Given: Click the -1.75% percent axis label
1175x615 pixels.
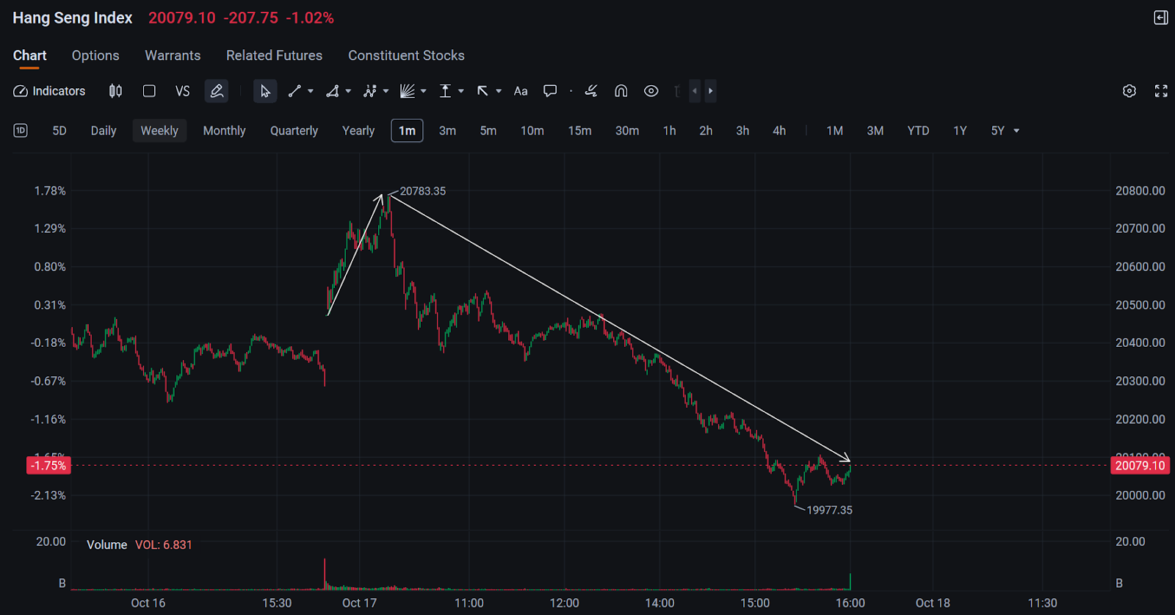Looking at the screenshot, I should (x=48, y=465).
